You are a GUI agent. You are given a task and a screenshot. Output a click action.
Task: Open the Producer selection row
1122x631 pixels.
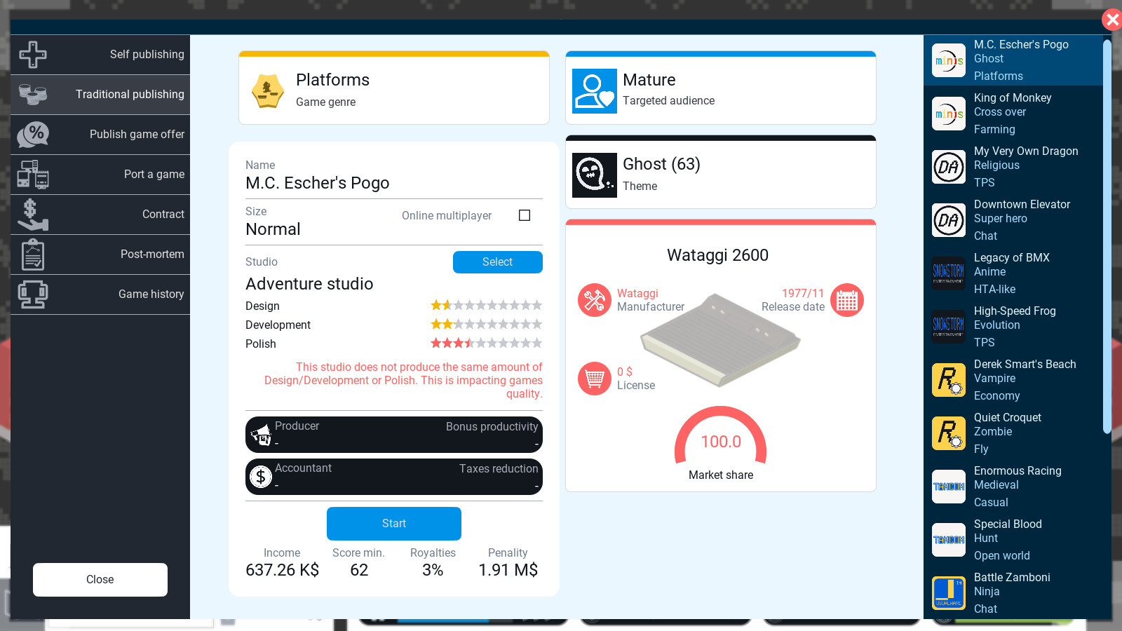[393, 435]
